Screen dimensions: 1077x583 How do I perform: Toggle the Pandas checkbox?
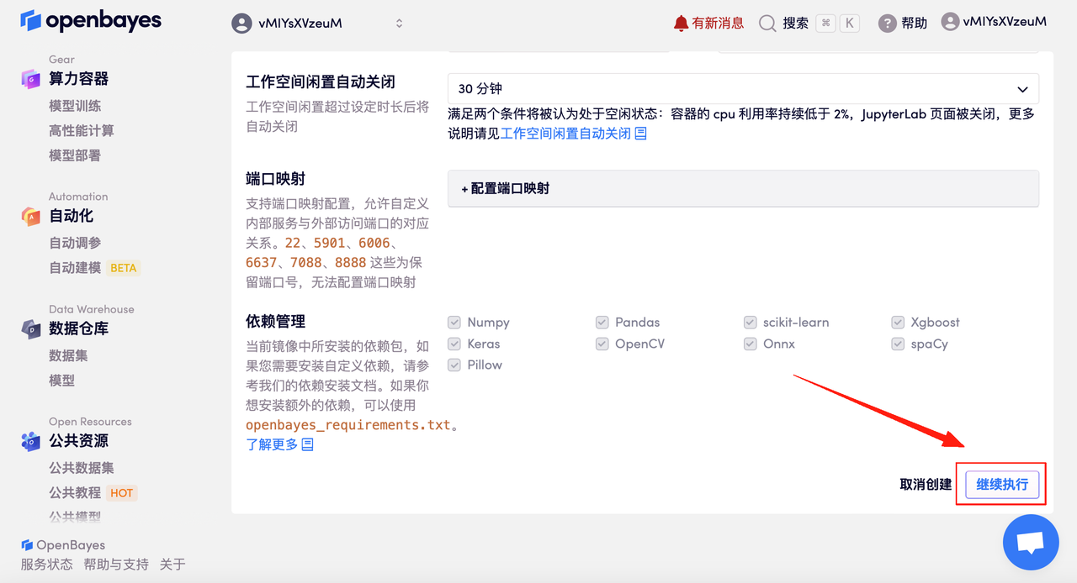[x=602, y=323]
